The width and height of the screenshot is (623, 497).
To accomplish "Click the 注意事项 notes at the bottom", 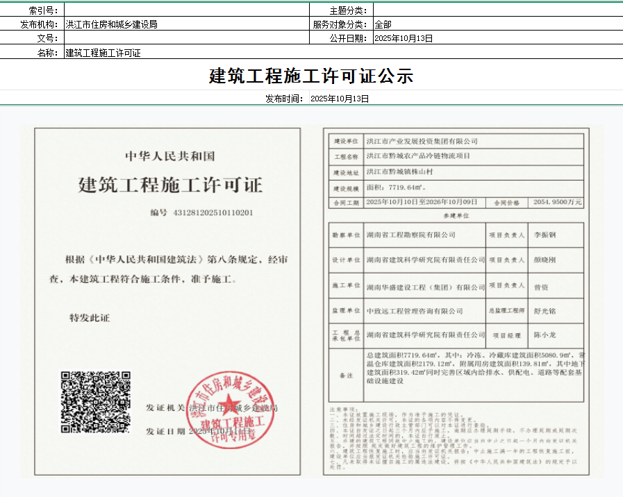I will 455,440.
